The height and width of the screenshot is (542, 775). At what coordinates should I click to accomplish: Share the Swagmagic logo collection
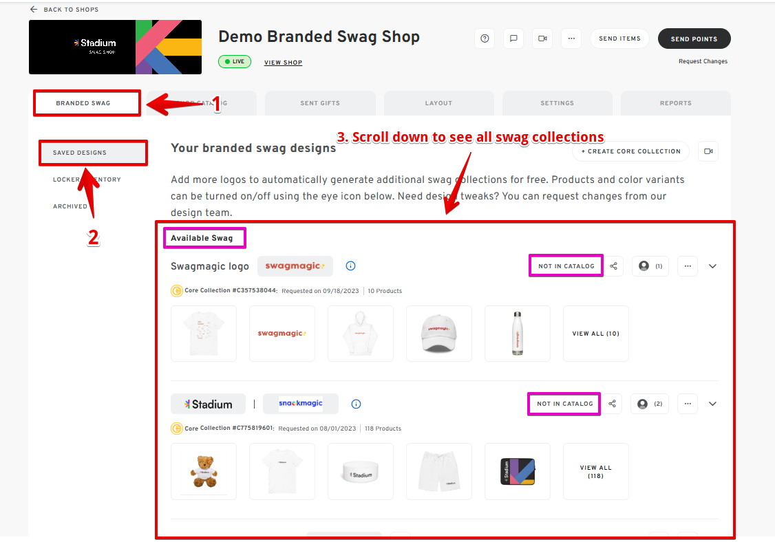tap(614, 266)
